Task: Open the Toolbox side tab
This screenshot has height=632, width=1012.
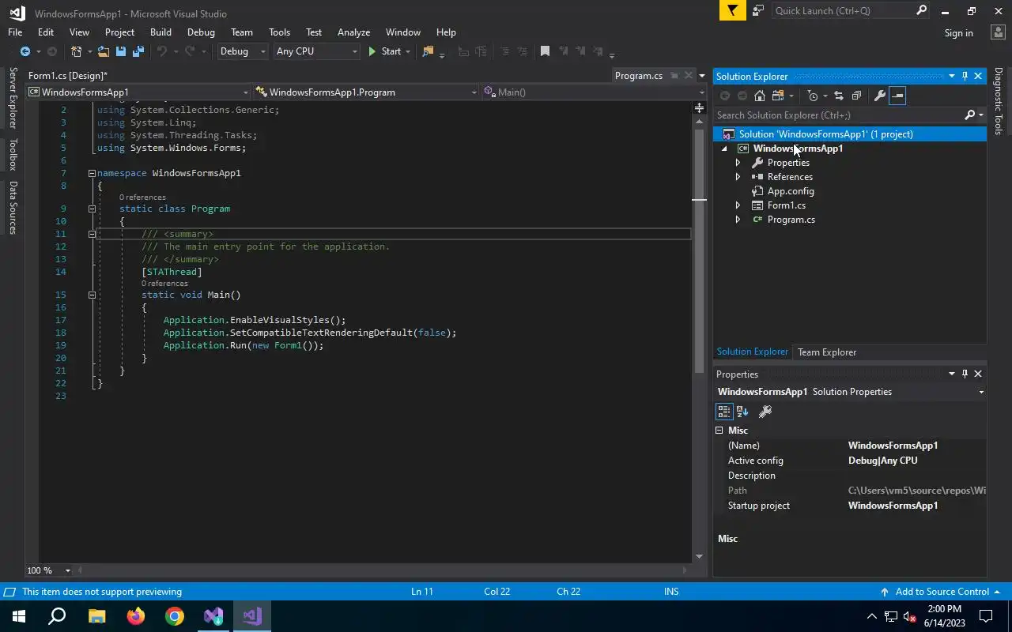Action: [13, 154]
